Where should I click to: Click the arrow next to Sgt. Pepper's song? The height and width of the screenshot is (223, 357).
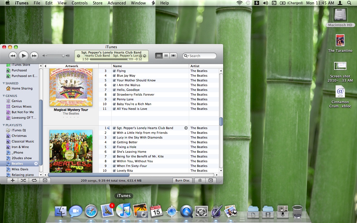point(186,128)
